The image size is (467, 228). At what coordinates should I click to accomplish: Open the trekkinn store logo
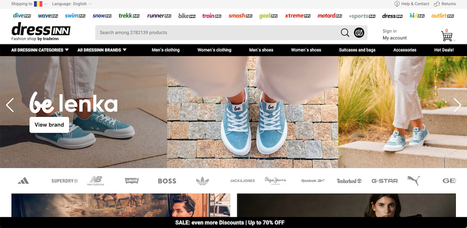coord(129,16)
